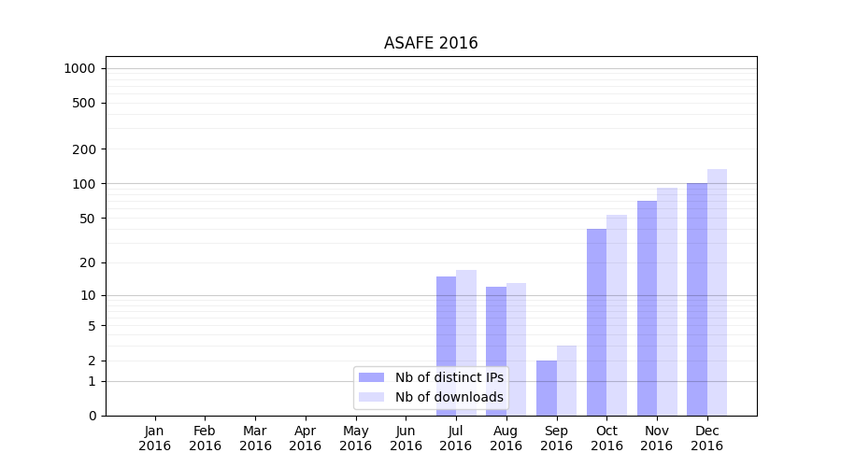Click the 0 y-axis tick label
841x467 pixels.
(93, 416)
